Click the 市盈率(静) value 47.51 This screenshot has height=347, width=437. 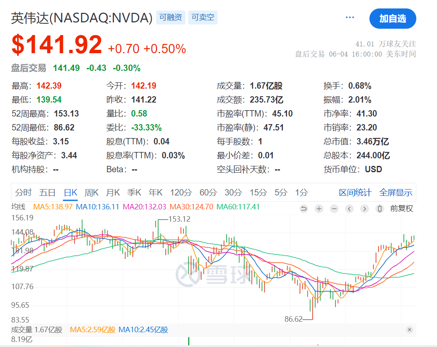click(274, 127)
